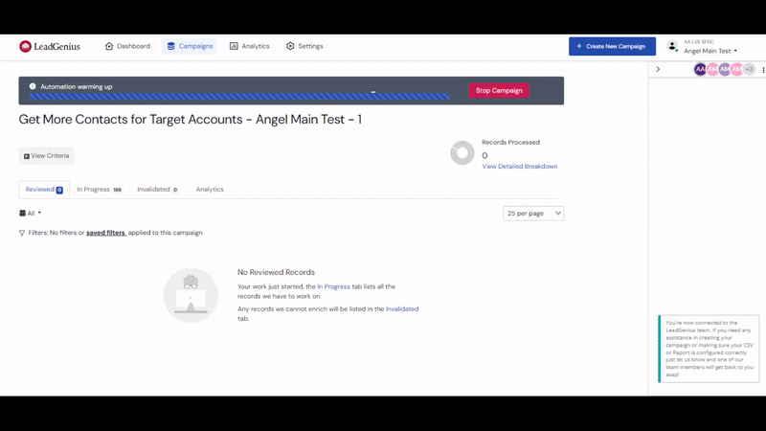Click the filter funnel icon
The height and width of the screenshot is (431, 766).
click(21, 233)
